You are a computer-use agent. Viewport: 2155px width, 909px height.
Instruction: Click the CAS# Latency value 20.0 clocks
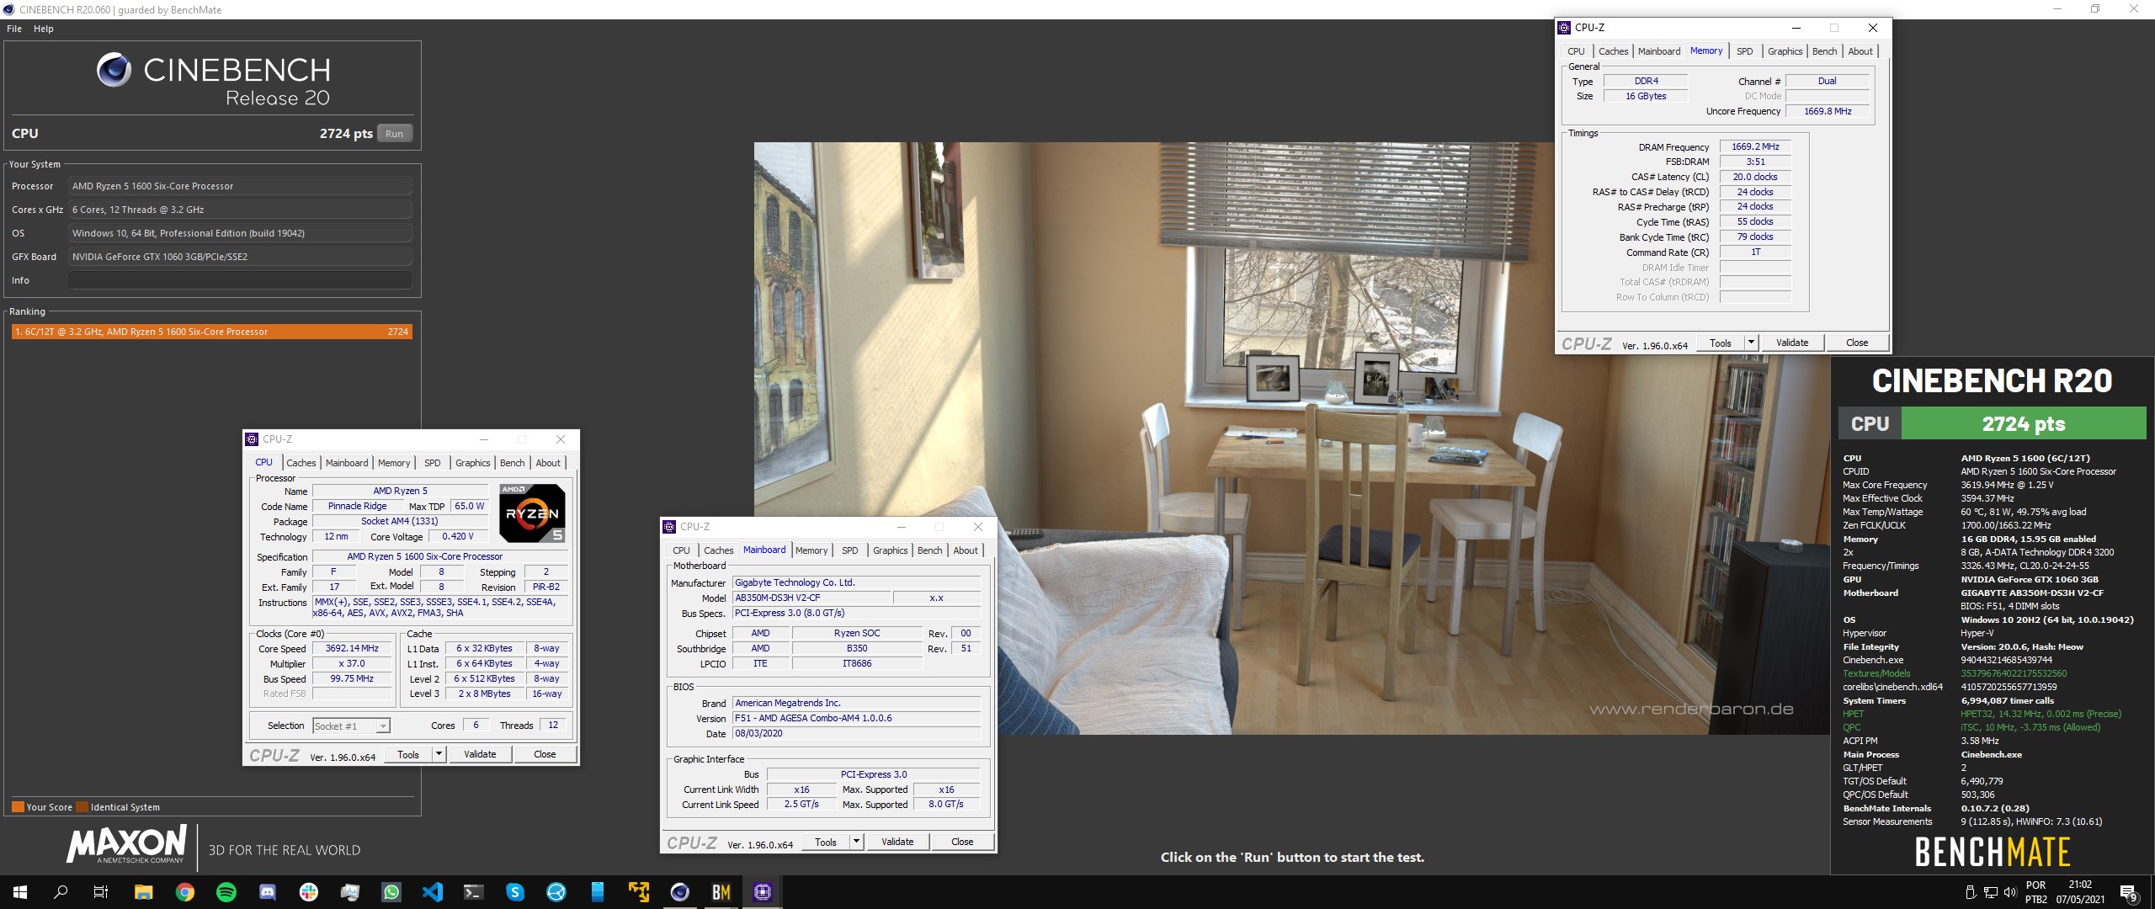(x=1755, y=177)
